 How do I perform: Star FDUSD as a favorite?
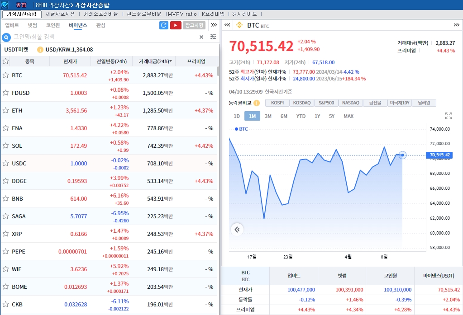coord(5,93)
